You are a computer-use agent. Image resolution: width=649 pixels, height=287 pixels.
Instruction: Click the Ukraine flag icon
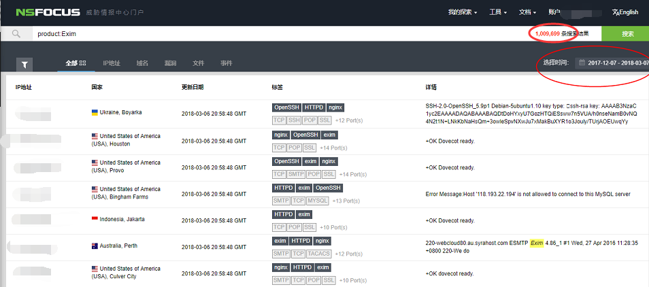(x=95, y=112)
